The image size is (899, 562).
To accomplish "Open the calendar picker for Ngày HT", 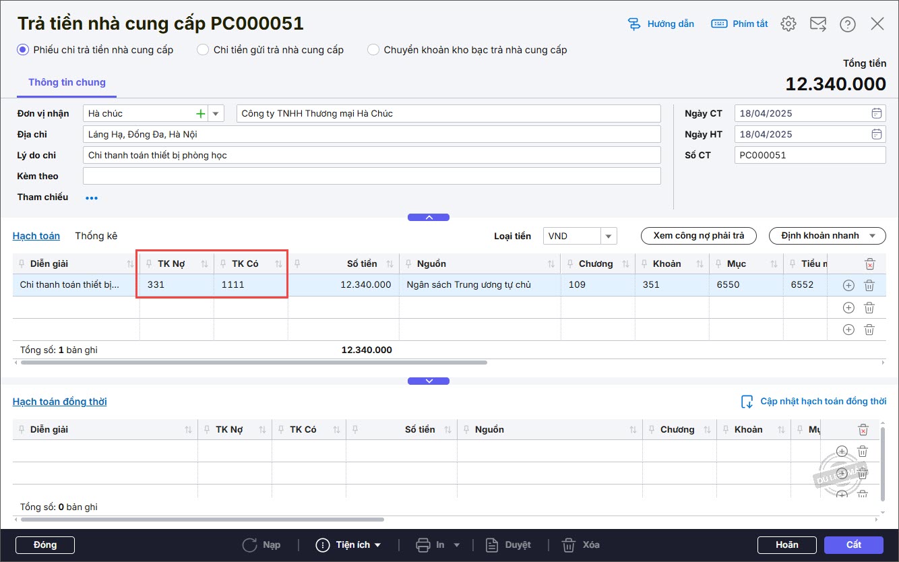I will pos(876,134).
